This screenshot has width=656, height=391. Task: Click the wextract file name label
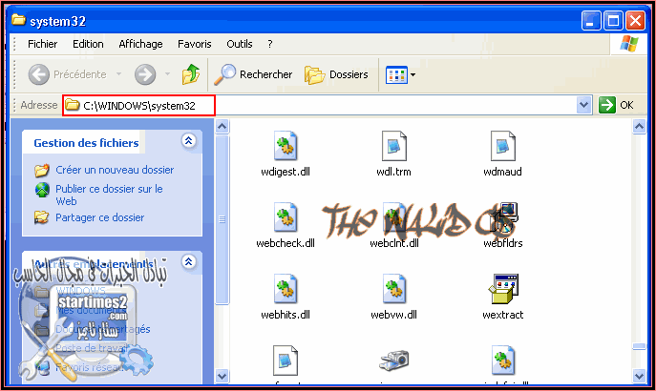[503, 315]
